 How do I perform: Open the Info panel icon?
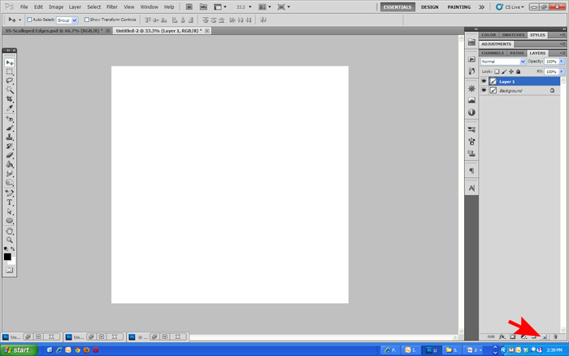(471, 112)
